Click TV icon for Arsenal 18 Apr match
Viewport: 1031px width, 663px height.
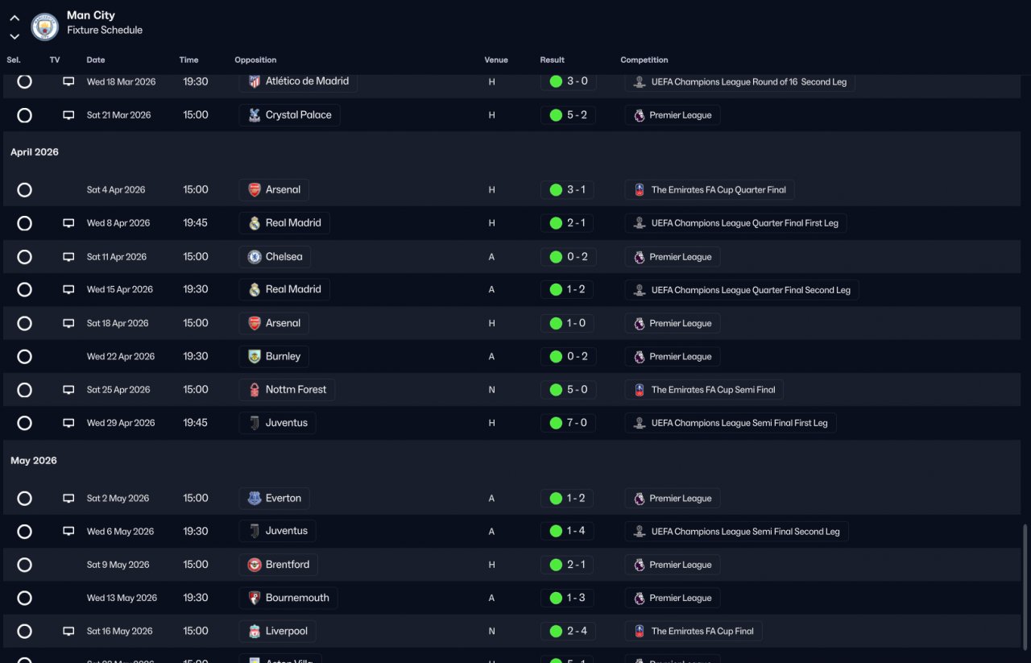click(x=68, y=323)
